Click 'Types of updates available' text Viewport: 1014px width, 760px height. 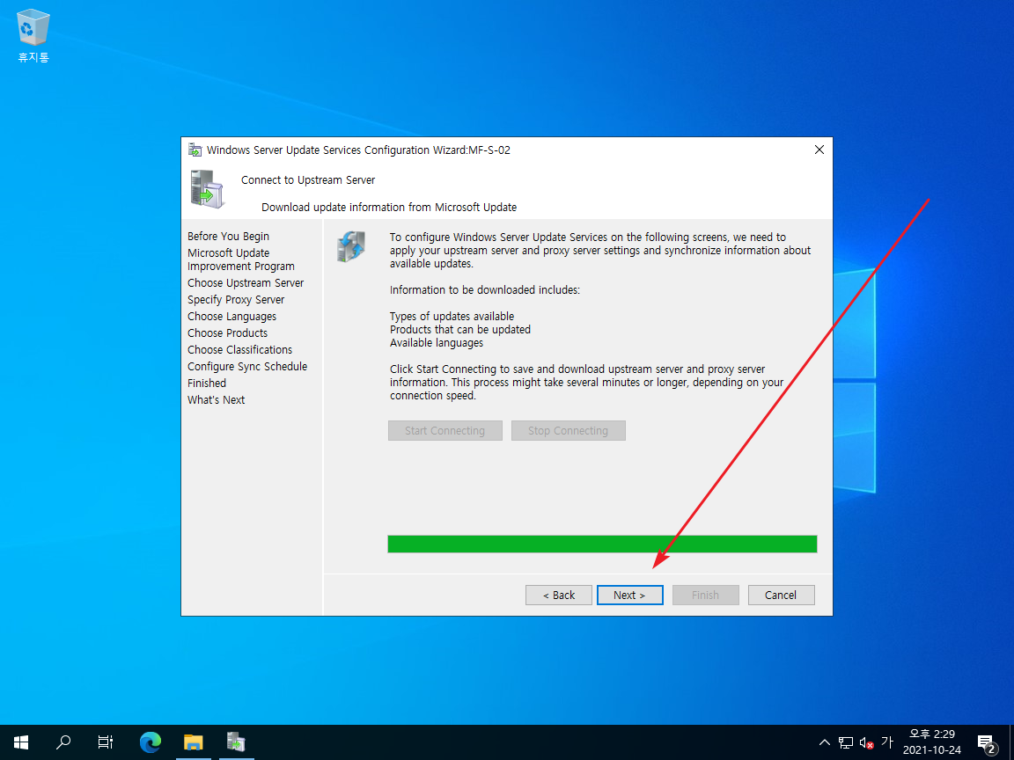tap(452, 316)
